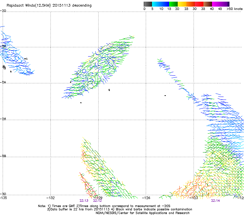
Task: Click the '>50 knots' legend label
Action: click(x=234, y=9)
